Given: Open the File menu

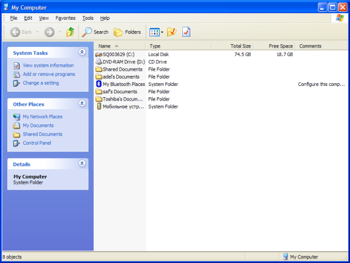Looking at the screenshot, I should [14, 18].
